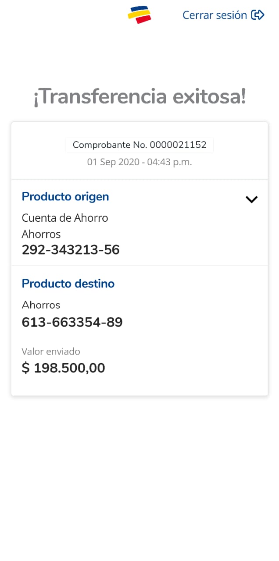Click the transfer time 04:43 p.m.
279x561 pixels.
[x=169, y=162]
